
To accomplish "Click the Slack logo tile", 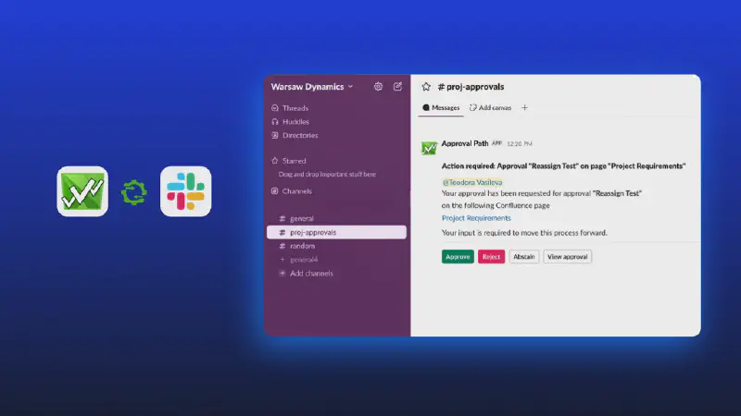I will point(186,191).
